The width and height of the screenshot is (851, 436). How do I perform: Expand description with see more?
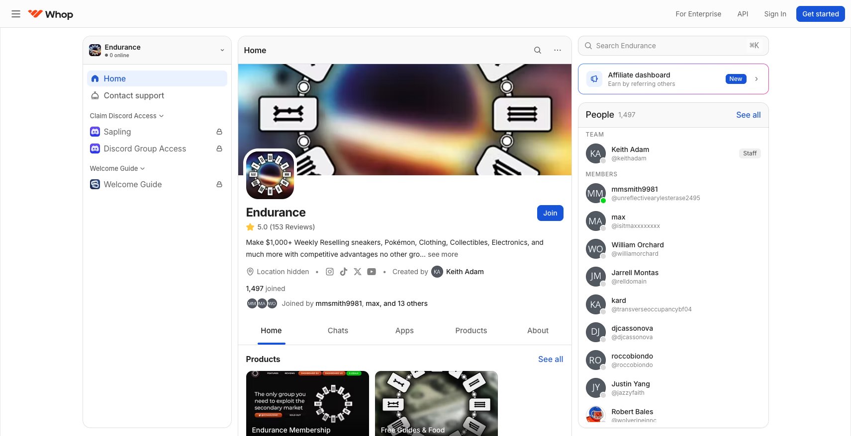coord(443,254)
